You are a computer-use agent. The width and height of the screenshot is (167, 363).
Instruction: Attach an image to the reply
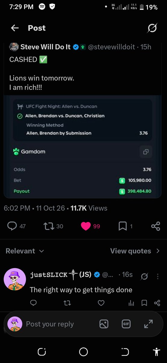[104, 324]
